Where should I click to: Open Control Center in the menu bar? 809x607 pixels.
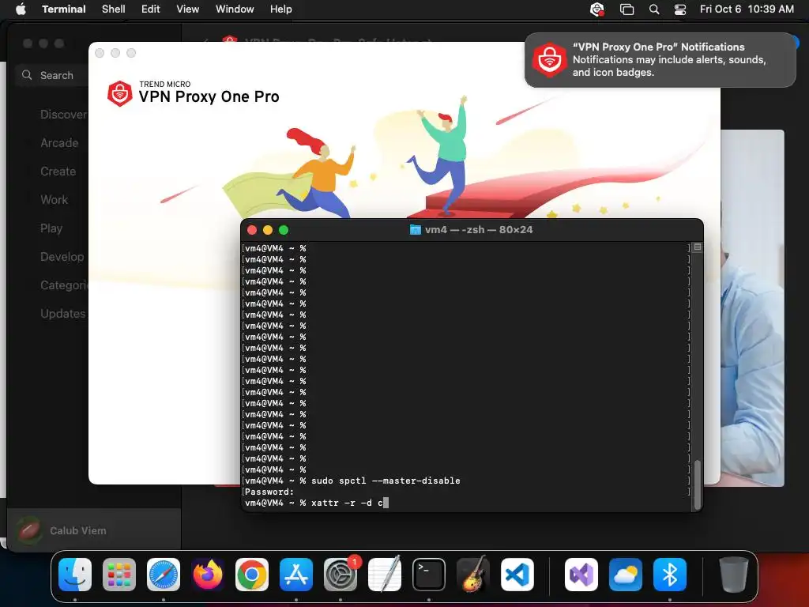click(x=680, y=9)
